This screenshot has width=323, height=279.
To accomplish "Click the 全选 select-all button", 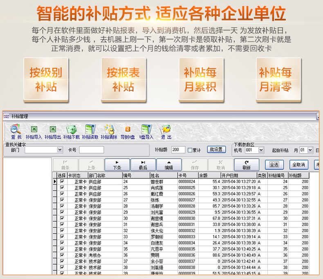I will [274, 165].
